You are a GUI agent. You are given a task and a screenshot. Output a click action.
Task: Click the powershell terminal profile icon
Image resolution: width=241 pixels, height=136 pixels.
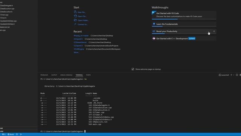click(x=220, y=75)
